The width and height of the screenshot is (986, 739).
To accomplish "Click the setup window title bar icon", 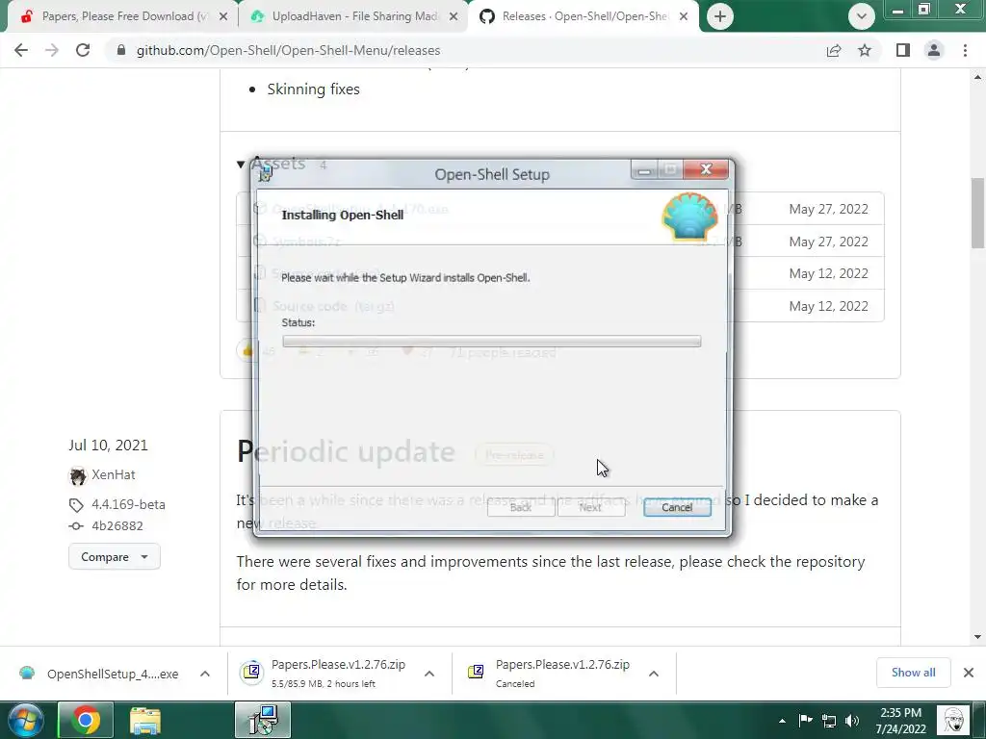I will click(266, 174).
